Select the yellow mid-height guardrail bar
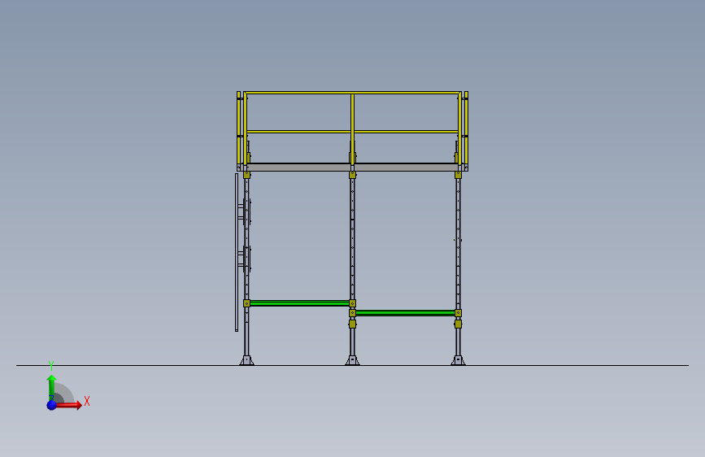This screenshot has width=705, height=457. [x=352, y=132]
